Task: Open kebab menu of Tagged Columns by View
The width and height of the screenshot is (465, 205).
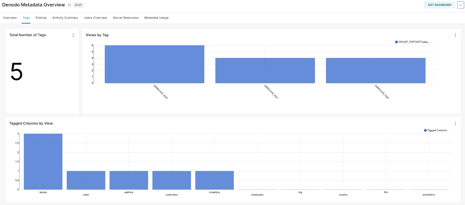Action: (455, 124)
